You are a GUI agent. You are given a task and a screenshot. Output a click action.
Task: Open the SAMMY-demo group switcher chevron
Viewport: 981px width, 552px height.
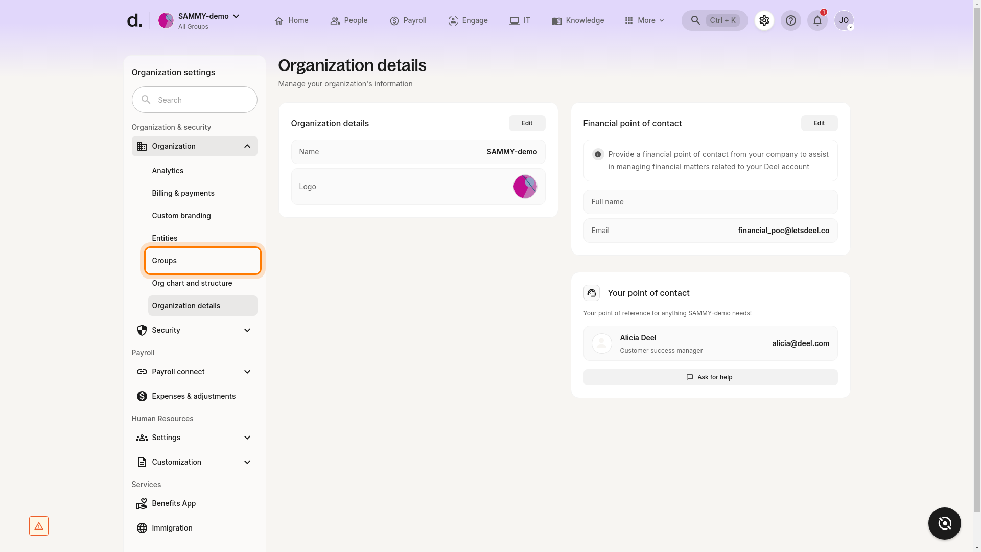[x=236, y=16]
